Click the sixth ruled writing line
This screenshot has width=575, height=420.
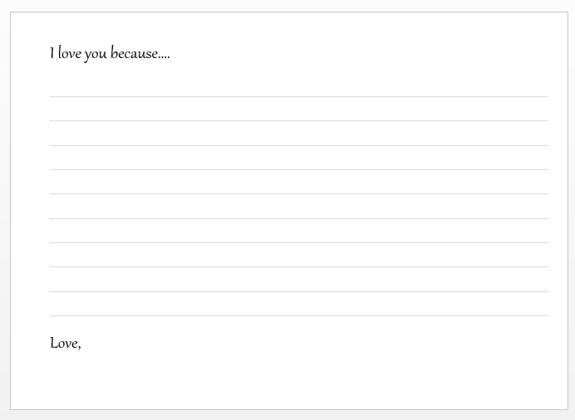299,218
